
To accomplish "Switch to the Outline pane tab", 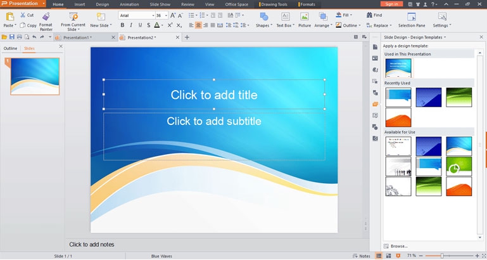I will 10,48.
